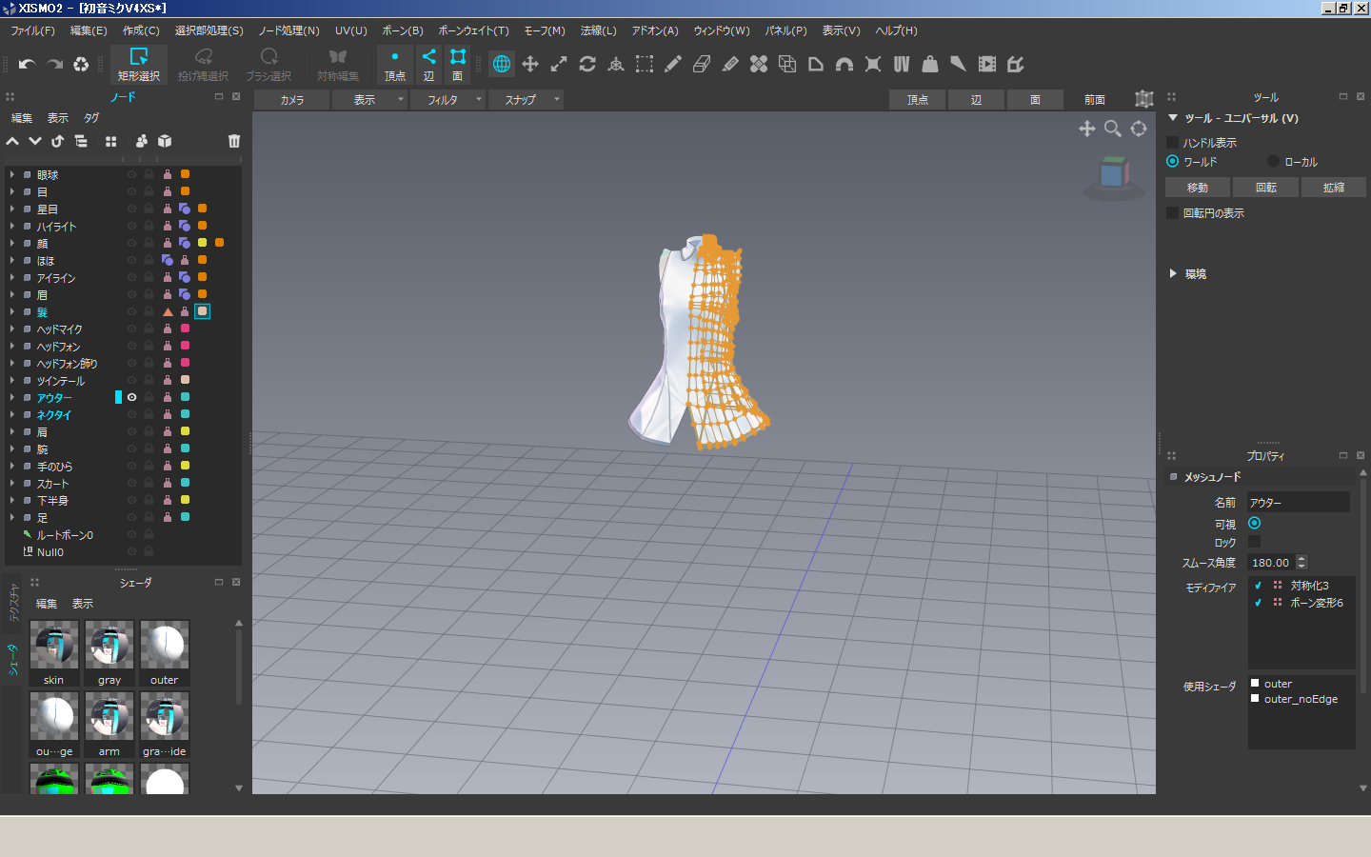1371x857 pixels.
Task: Move node down with down-chevron icon
Action: (x=35, y=141)
